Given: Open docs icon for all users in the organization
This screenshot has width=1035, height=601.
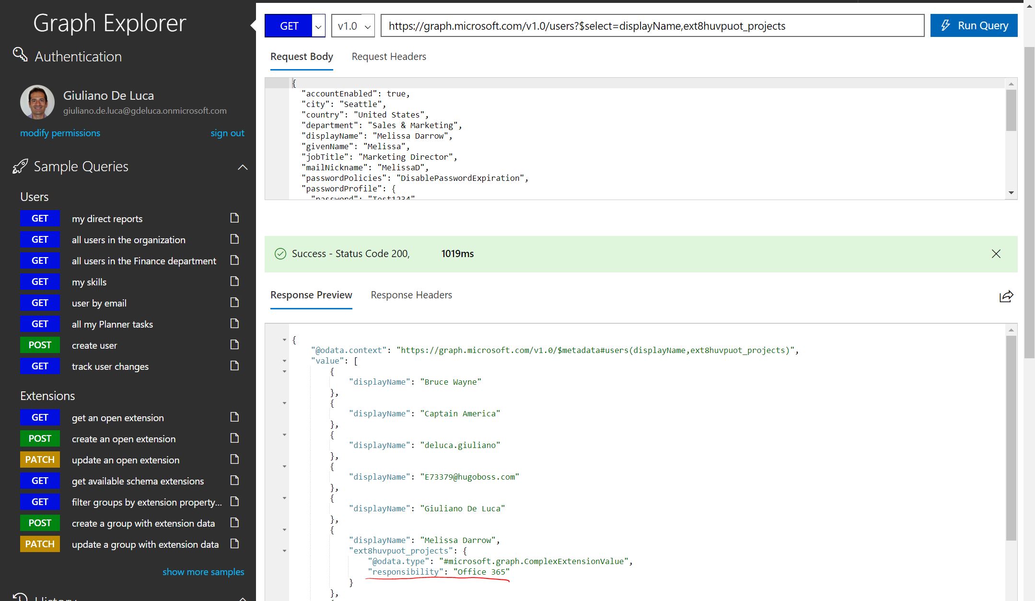Looking at the screenshot, I should 234,239.
